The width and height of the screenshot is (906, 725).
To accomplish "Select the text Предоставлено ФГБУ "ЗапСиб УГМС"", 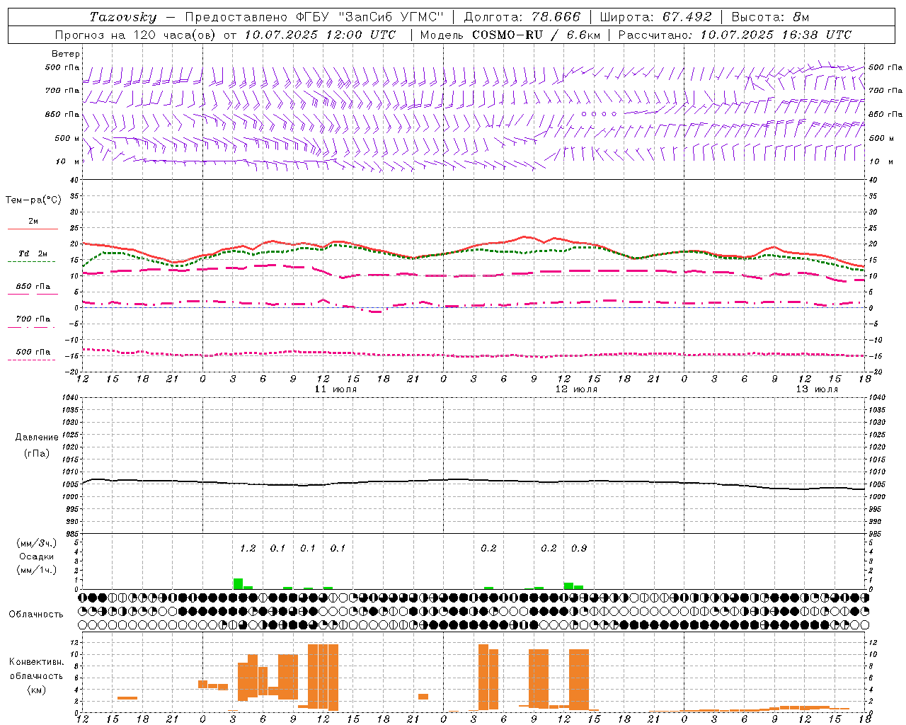I will 314,17.
